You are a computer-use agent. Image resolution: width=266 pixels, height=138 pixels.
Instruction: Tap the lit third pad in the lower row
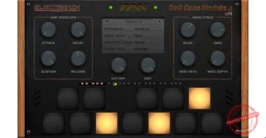point(107,123)
